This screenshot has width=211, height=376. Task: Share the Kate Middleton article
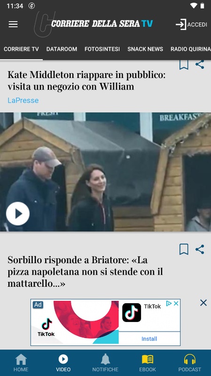tap(200, 64)
